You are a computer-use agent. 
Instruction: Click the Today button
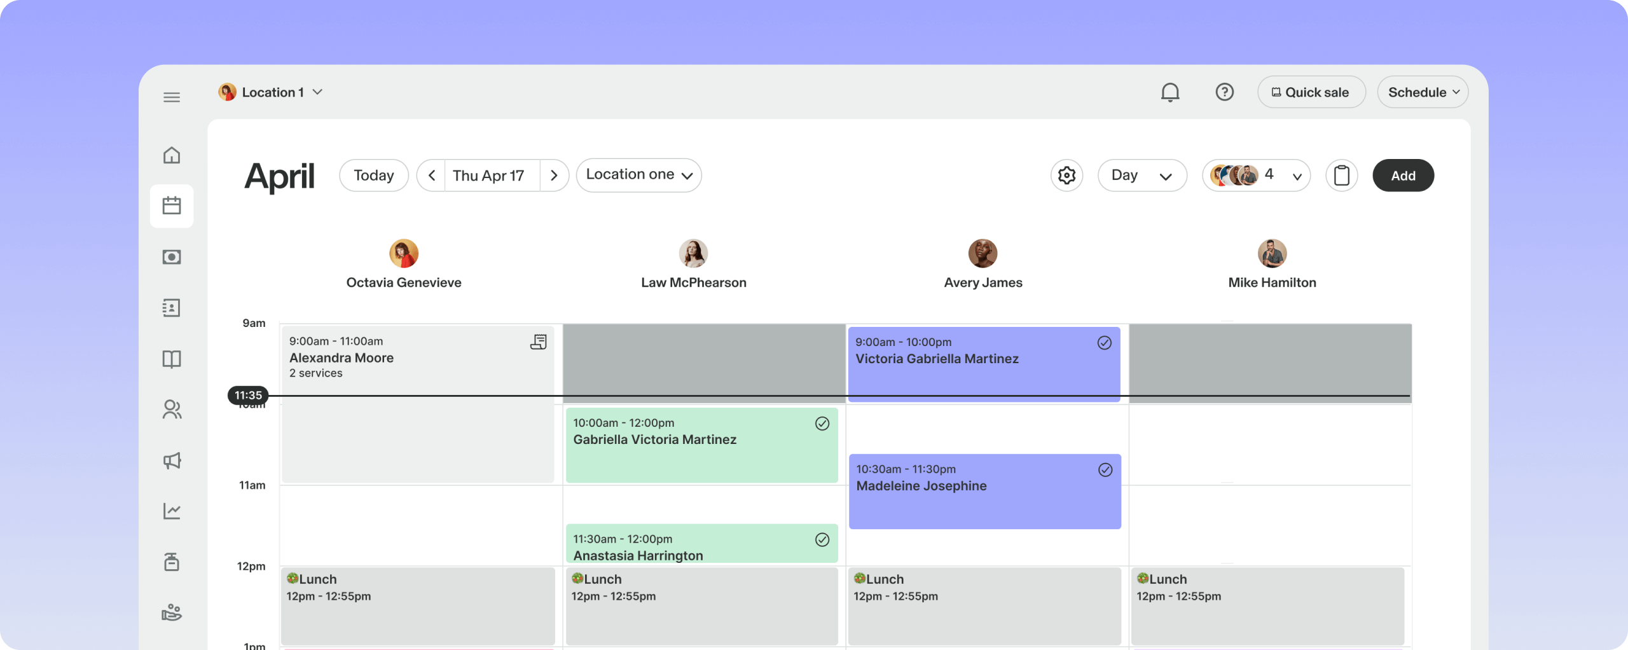374,176
